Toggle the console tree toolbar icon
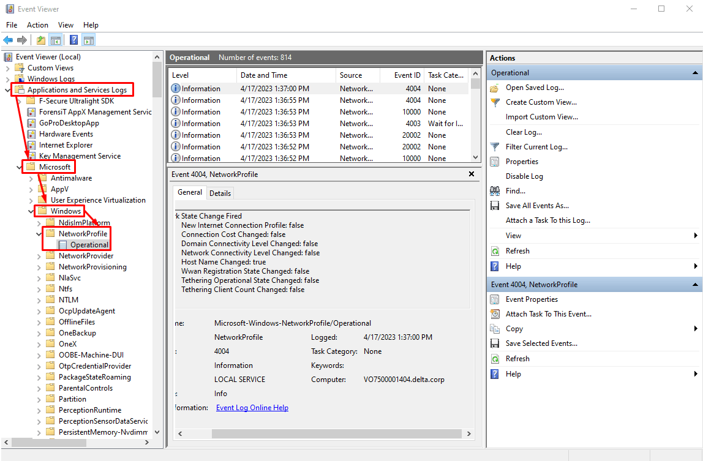Viewport: 703px width, 461px height. point(56,40)
